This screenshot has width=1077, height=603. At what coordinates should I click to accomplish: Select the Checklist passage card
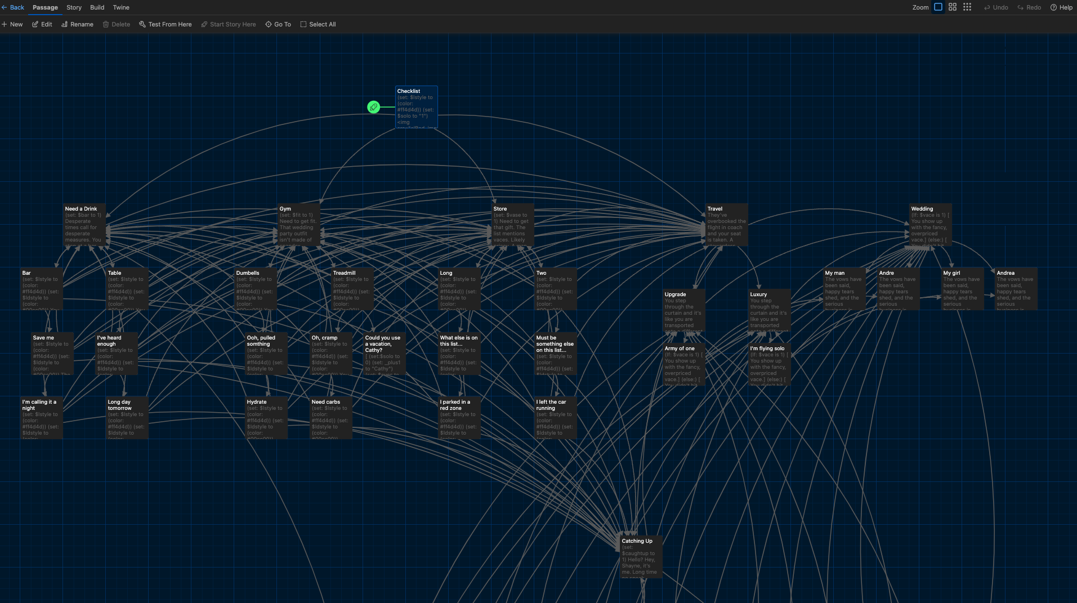[416, 107]
